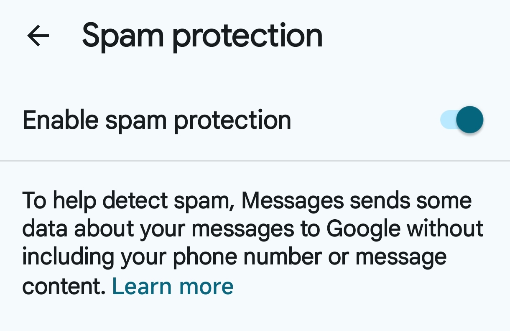Screen dimensions: 510x331
Task: Click the "Spam protection" page title
Action: (202, 36)
